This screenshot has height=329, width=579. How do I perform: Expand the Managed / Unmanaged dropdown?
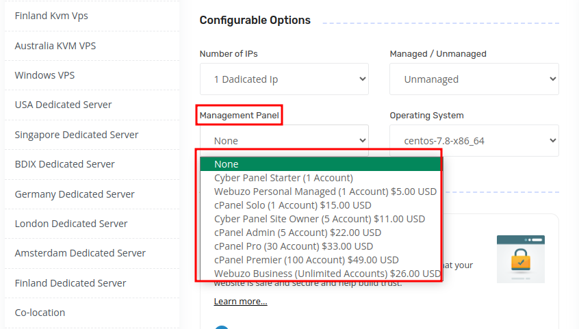474,79
